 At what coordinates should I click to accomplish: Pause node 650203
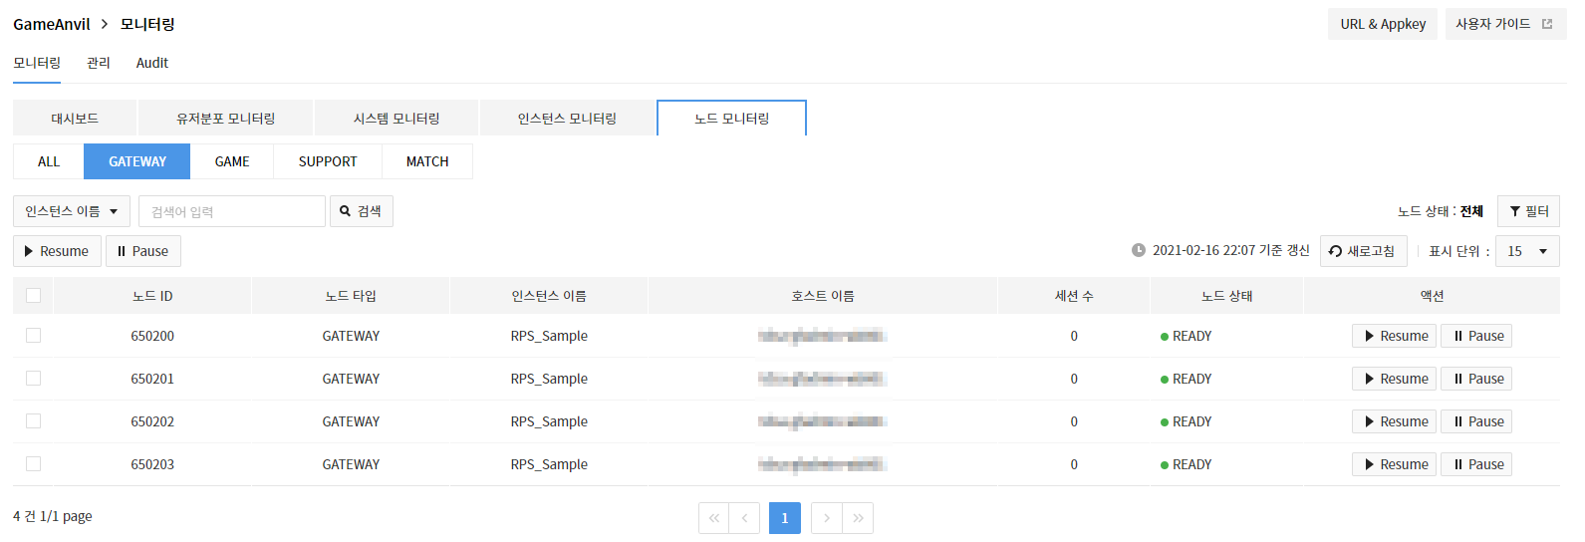coord(1476,464)
